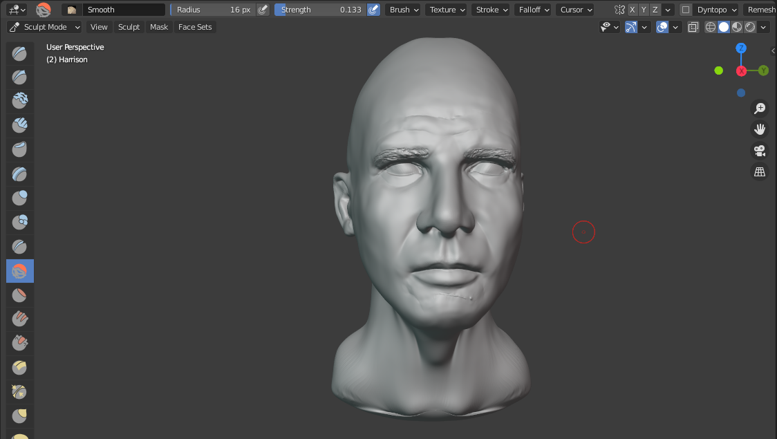Expand the sidebar with the edge arrow
Viewport: 777px width, 439px height.
coord(773,50)
